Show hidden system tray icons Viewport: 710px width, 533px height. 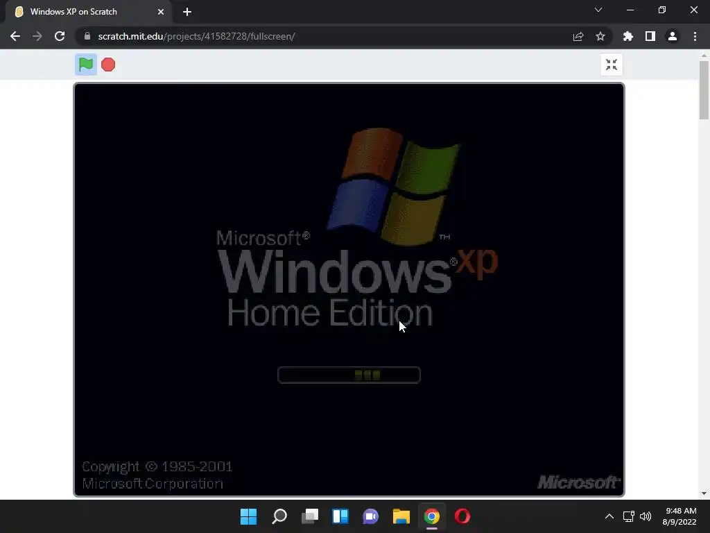tap(609, 516)
